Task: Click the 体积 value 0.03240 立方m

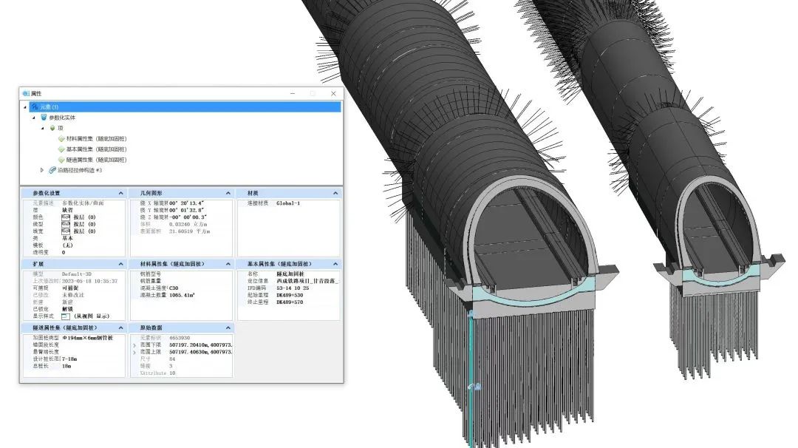Action: tap(188, 224)
